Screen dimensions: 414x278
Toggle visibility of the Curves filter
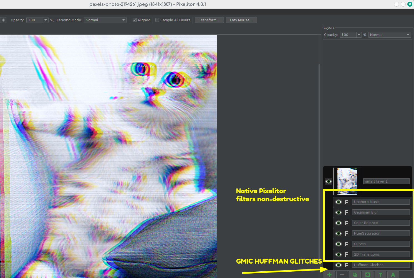[x=339, y=244]
